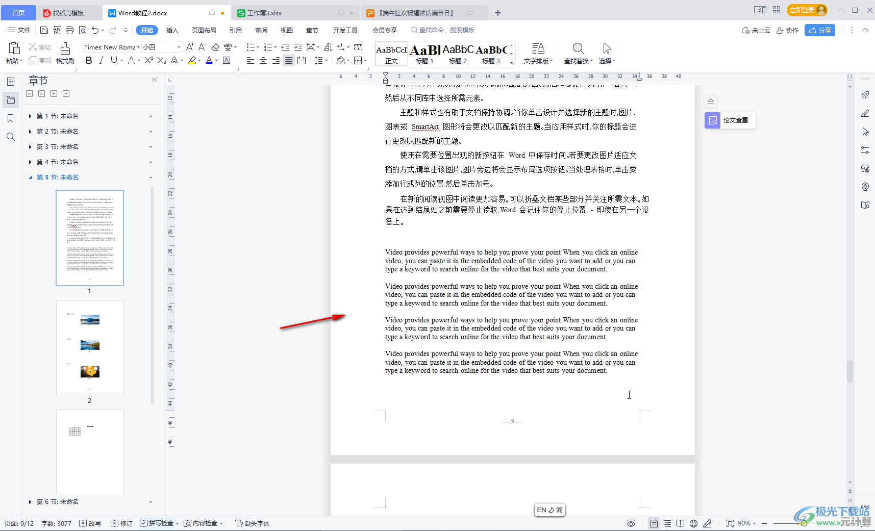Screen dimensions: 875x531
Task: Open the font name dropdown
Action: pos(138,47)
